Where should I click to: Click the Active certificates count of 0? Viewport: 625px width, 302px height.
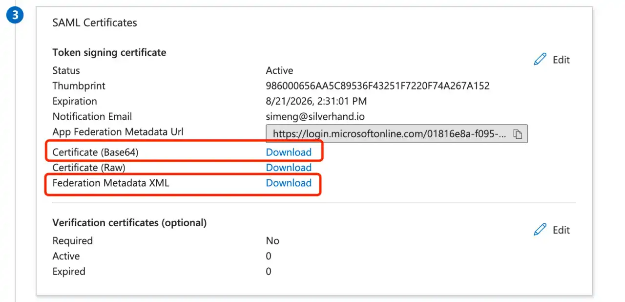pos(268,256)
